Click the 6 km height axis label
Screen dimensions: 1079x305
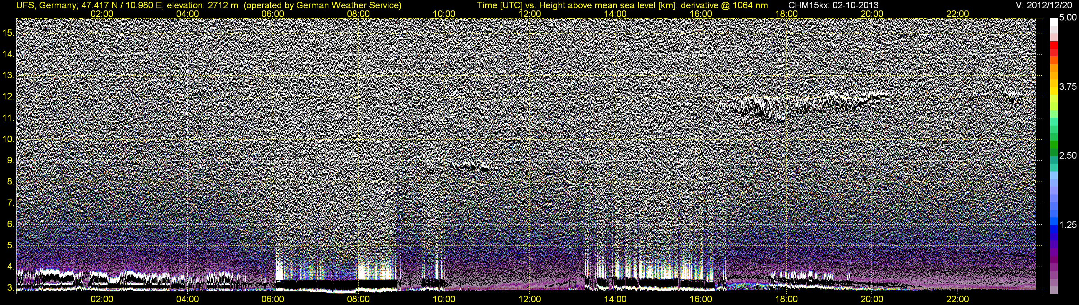tap(10, 224)
